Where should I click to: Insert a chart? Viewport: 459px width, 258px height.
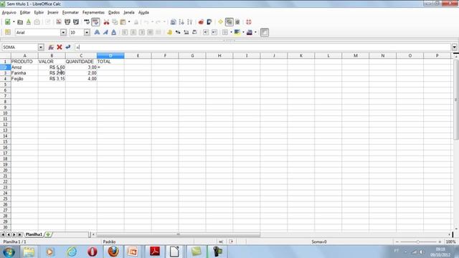pyautogui.click(x=201, y=22)
